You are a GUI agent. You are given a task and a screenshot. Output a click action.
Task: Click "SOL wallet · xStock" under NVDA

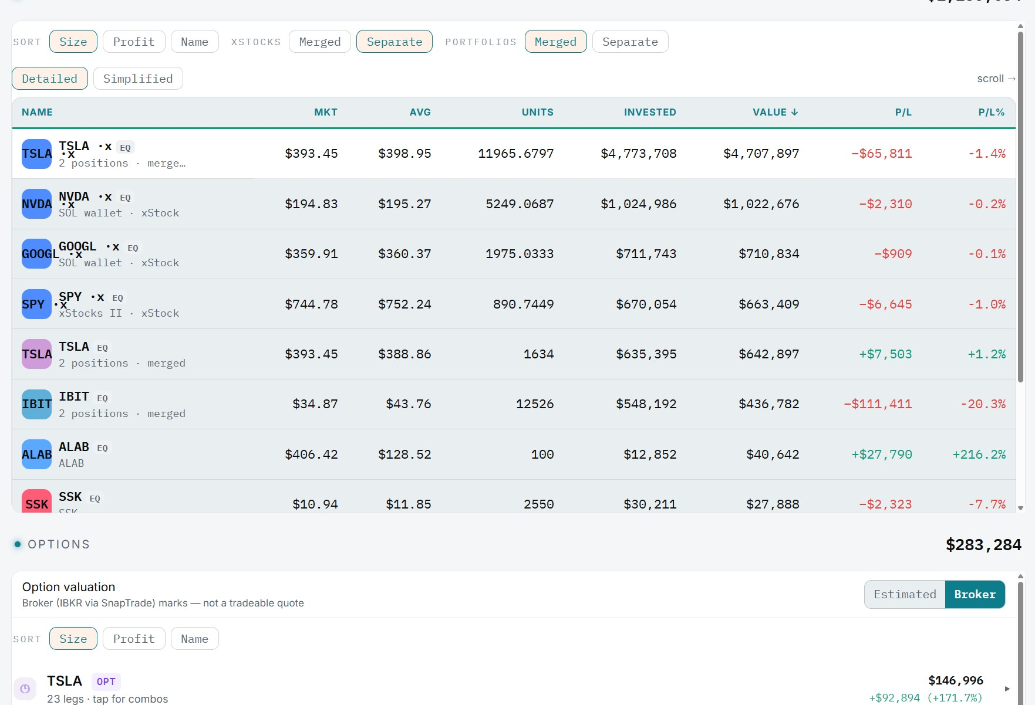119,213
